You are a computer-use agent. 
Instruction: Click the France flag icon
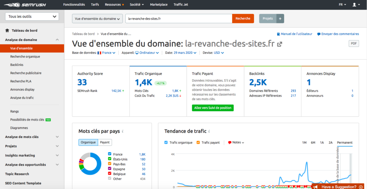tap(99, 53)
